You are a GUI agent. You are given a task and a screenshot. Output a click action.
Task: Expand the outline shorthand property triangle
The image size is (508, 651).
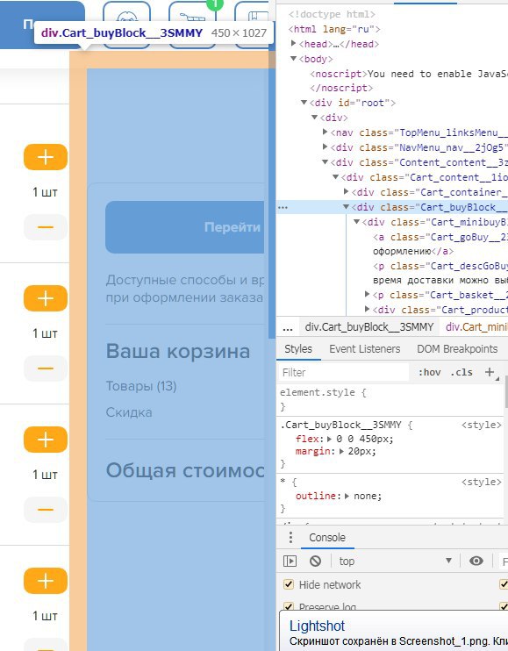click(x=347, y=496)
